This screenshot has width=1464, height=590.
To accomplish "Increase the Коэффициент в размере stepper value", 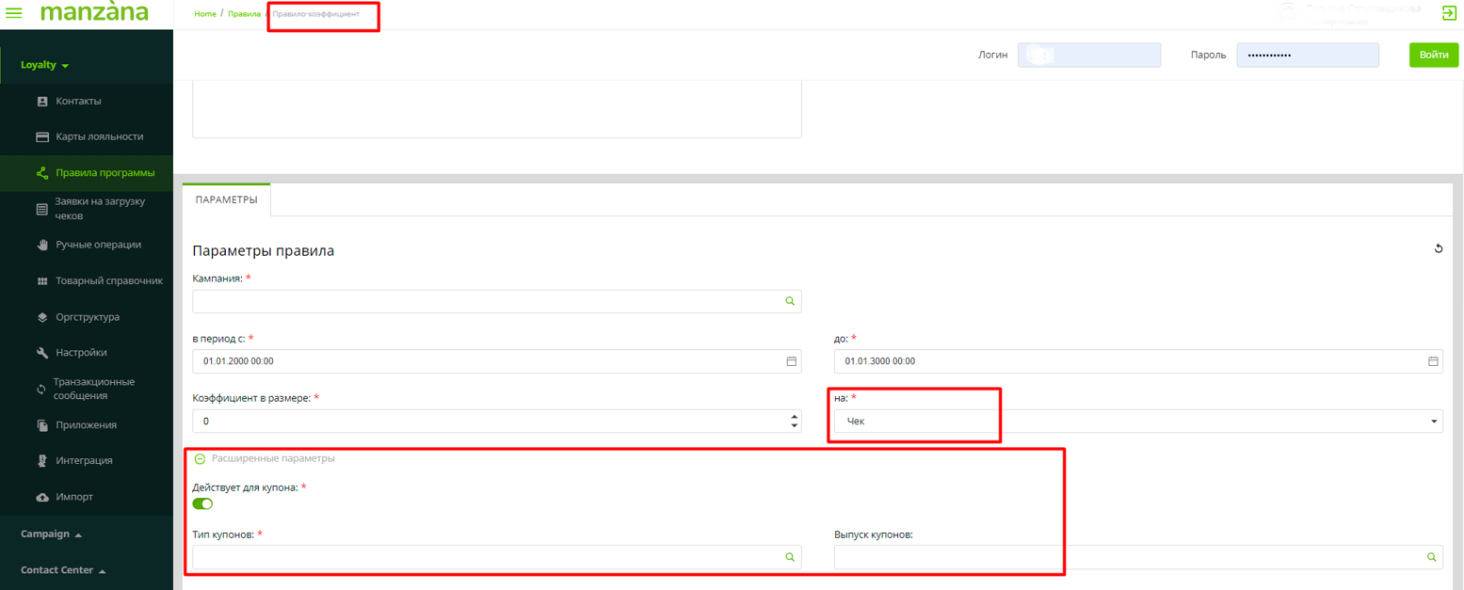I will pyautogui.click(x=795, y=417).
